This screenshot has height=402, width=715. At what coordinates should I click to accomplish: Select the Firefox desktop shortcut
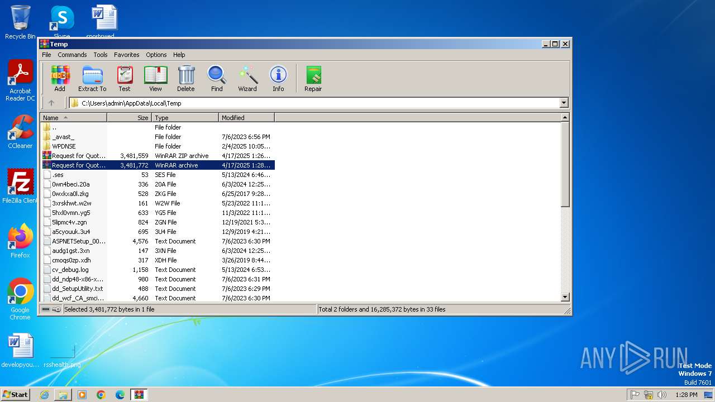click(x=20, y=241)
